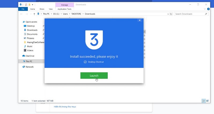Click the Explorer title bar download arrow icon
Screen dimensions: 214x114
[21, 5]
